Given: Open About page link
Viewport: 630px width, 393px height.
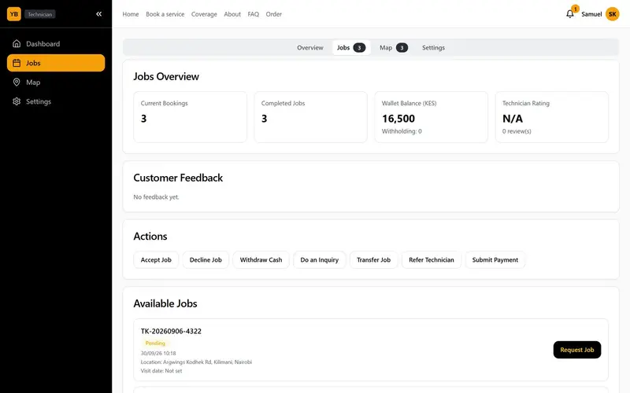Looking at the screenshot, I should (x=232, y=14).
